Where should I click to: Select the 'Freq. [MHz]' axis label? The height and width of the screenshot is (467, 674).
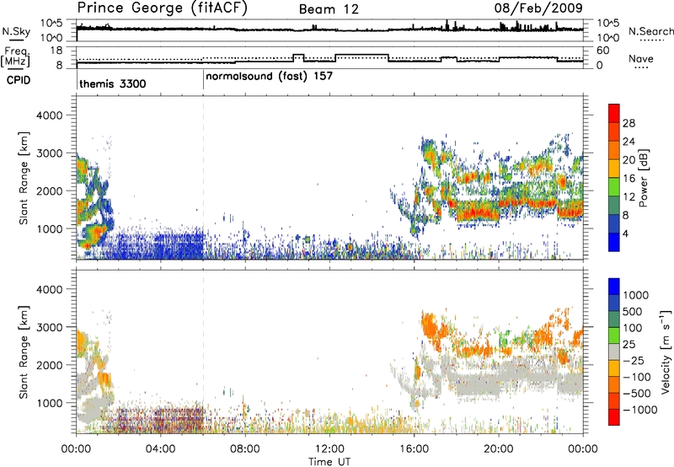[x=15, y=56]
